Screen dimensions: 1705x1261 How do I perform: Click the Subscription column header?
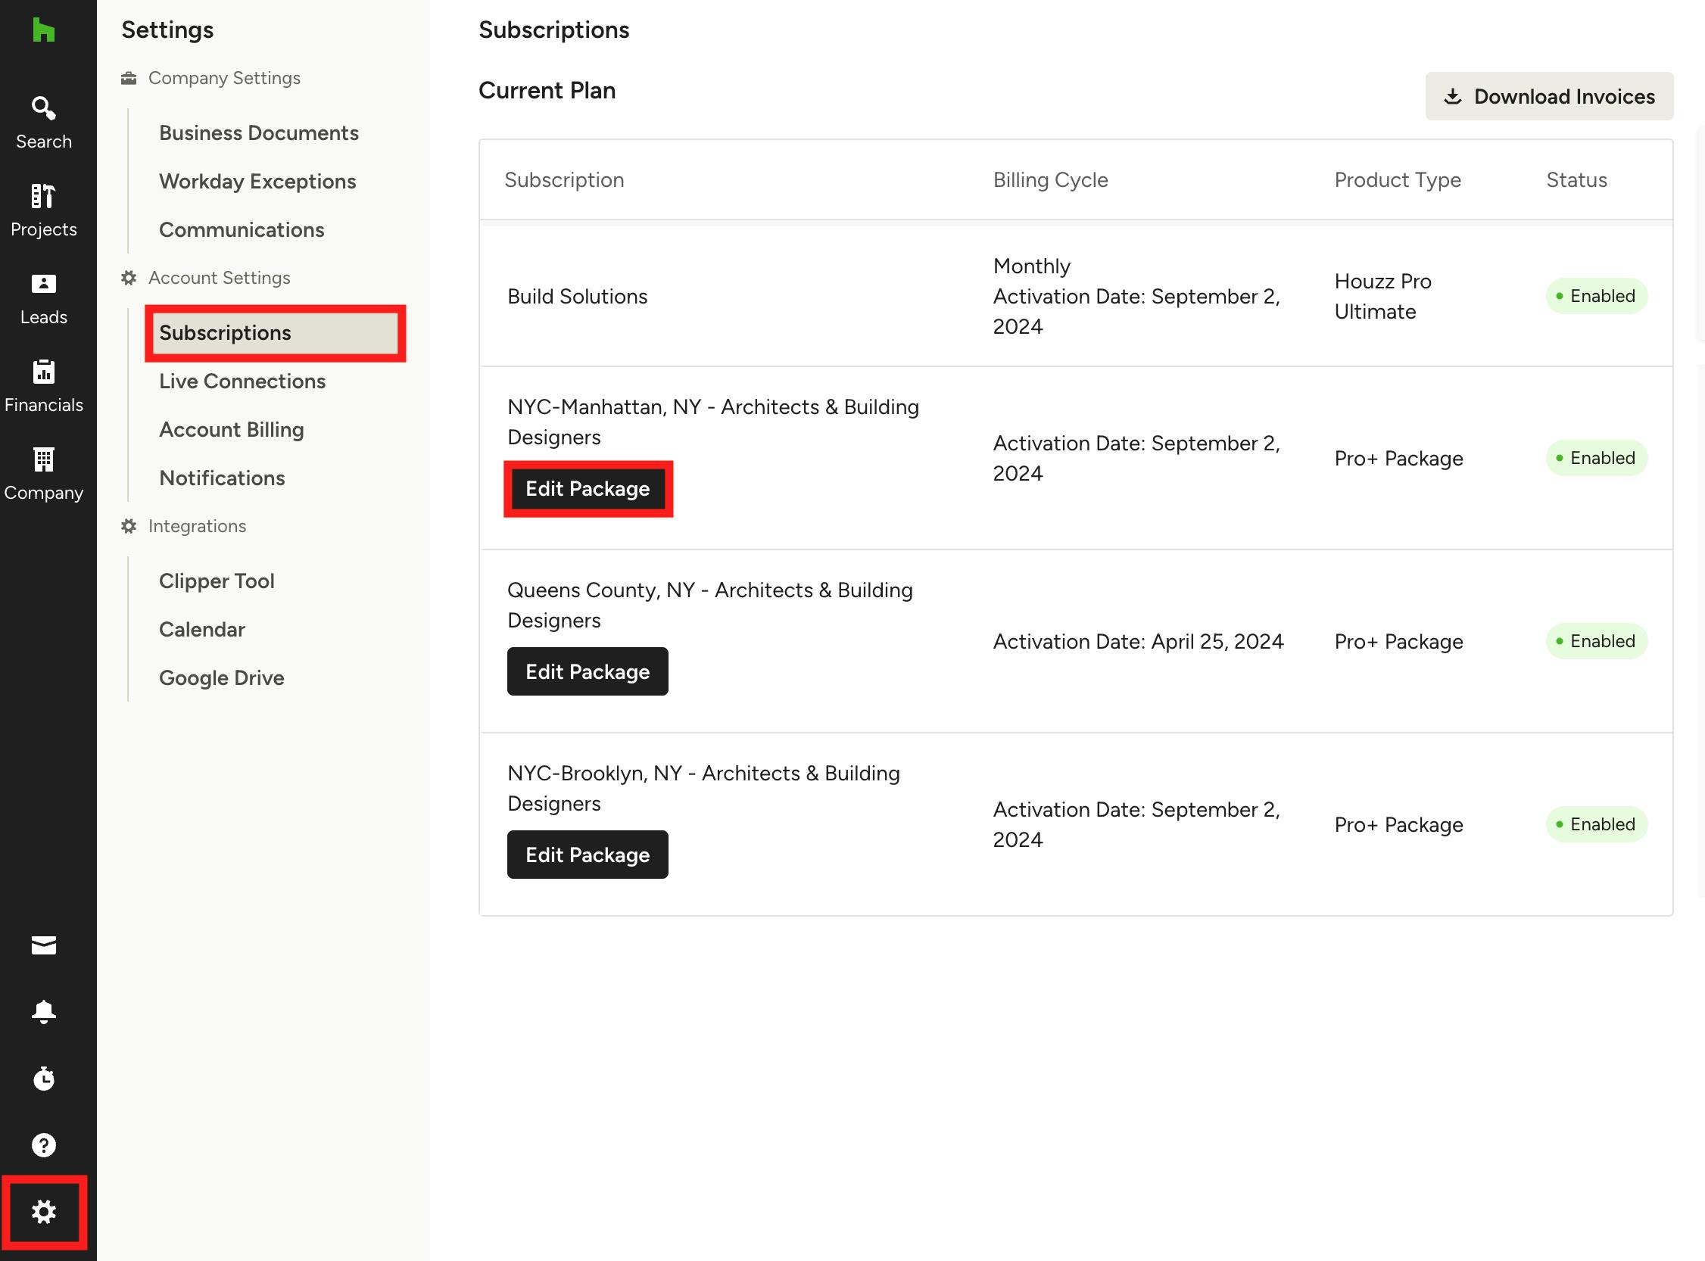pos(564,180)
